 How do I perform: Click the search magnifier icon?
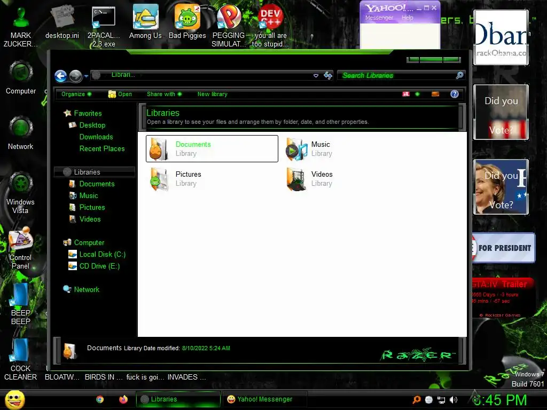[x=460, y=75]
